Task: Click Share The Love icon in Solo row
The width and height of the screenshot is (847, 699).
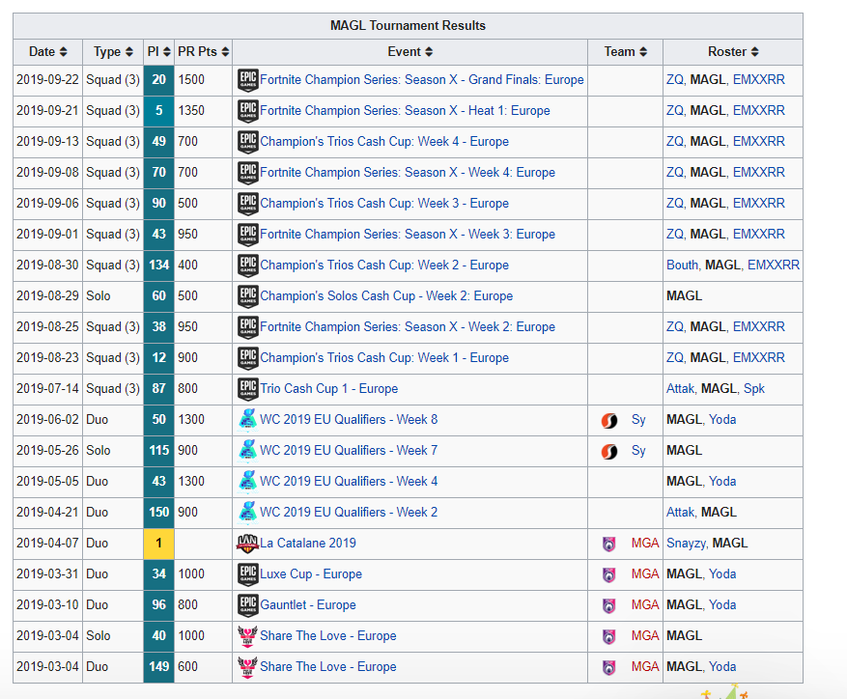Action: coord(248,636)
